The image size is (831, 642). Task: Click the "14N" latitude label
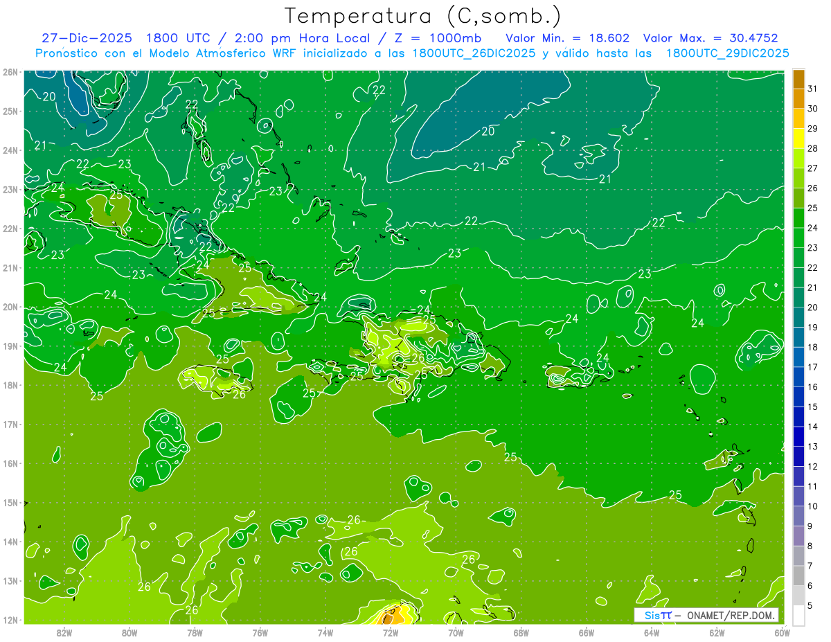10,542
